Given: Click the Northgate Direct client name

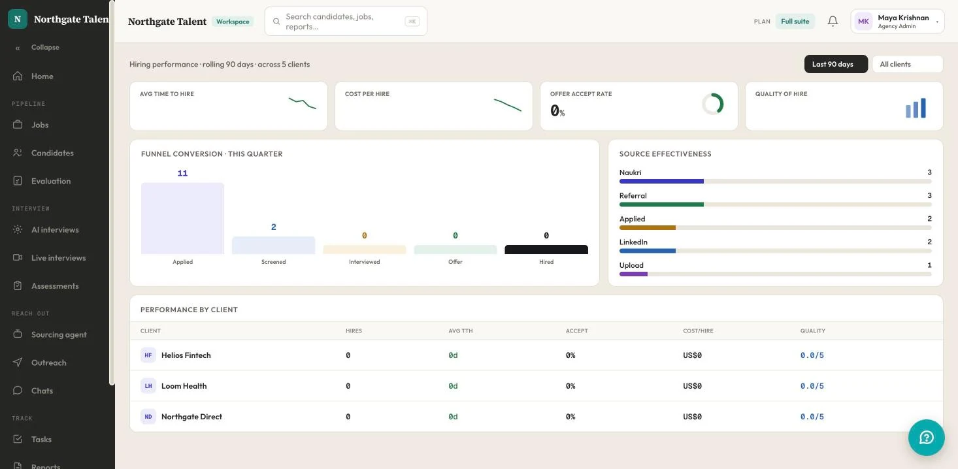Looking at the screenshot, I should pyautogui.click(x=191, y=417).
